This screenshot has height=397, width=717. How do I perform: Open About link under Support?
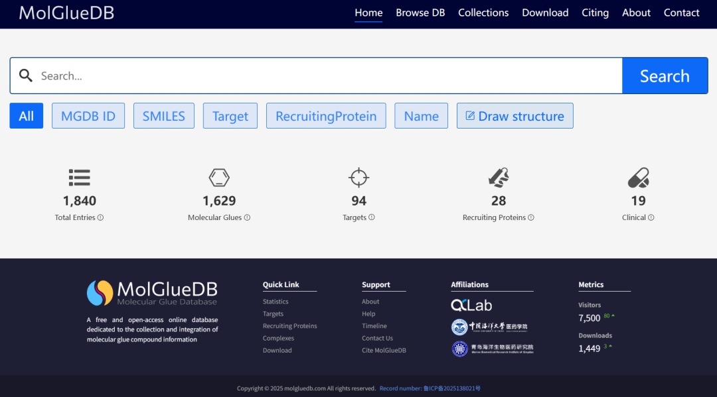(370, 302)
